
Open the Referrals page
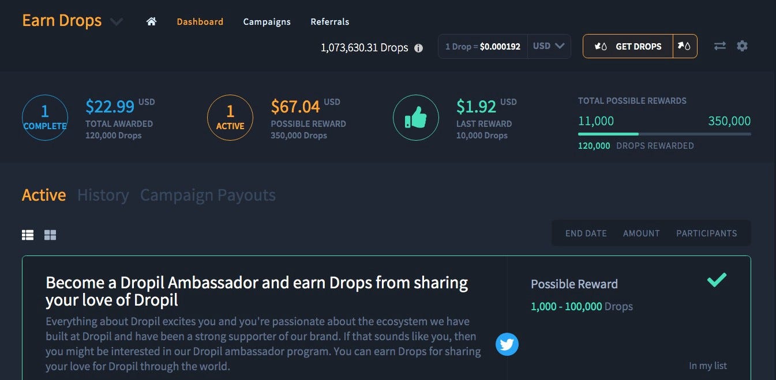pyautogui.click(x=329, y=21)
